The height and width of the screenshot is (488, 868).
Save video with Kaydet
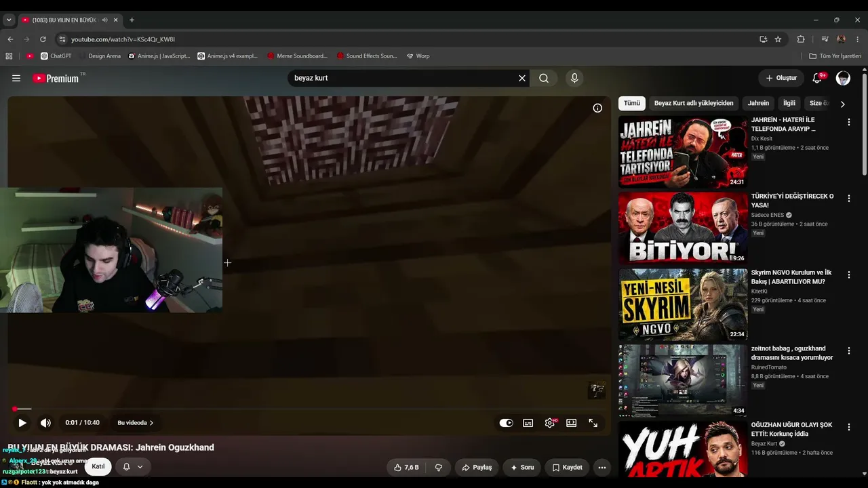(x=567, y=468)
